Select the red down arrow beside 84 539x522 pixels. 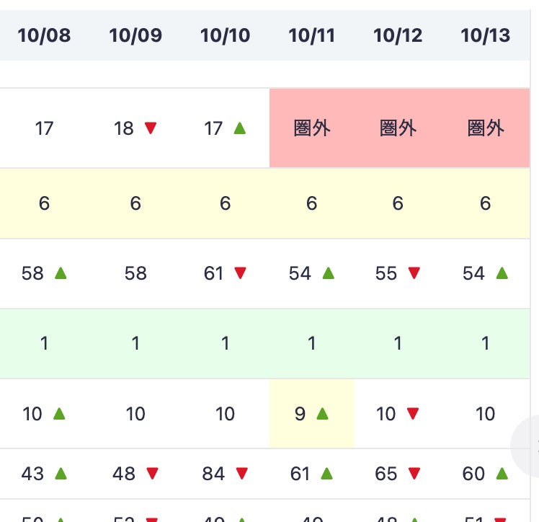pos(241,474)
